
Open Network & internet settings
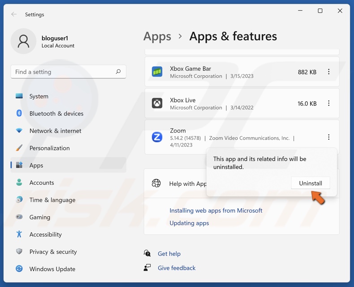coord(55,131)
